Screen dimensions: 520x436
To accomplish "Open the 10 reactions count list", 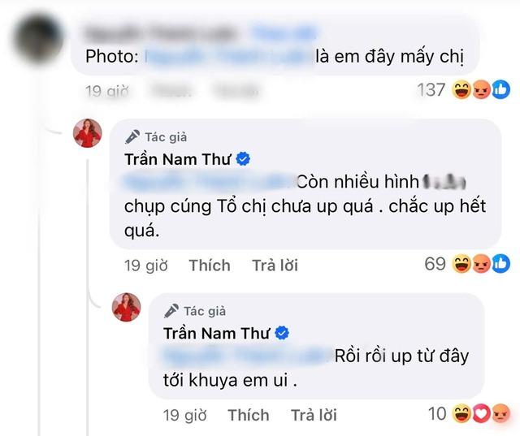I will tap(437, 413).
